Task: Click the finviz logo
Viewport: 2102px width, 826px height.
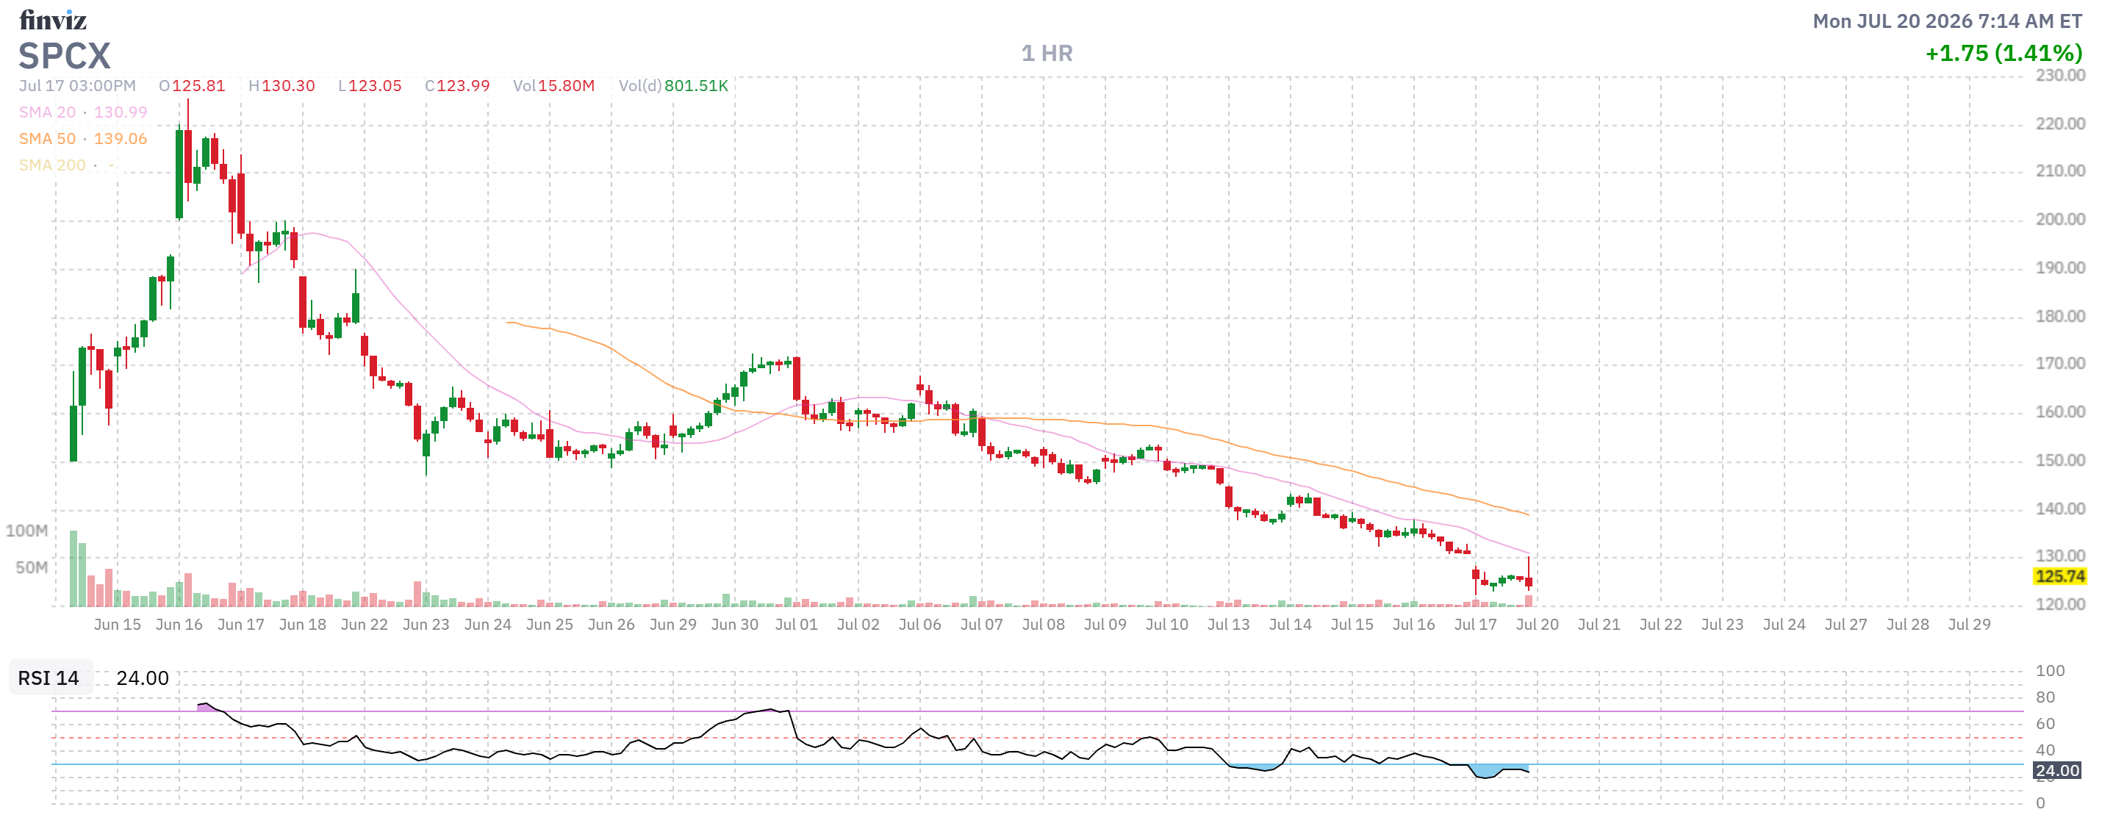Action: click(x=53, y=19)
